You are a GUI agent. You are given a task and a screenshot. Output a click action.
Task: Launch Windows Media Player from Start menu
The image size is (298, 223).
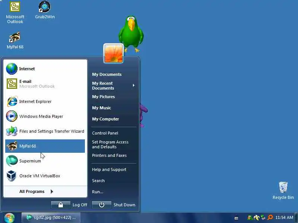point(45,116)
